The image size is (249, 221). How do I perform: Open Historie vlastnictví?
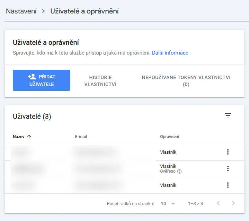[x=100, y=81]
